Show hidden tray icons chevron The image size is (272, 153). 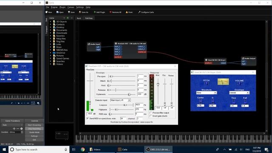(224, 149)
